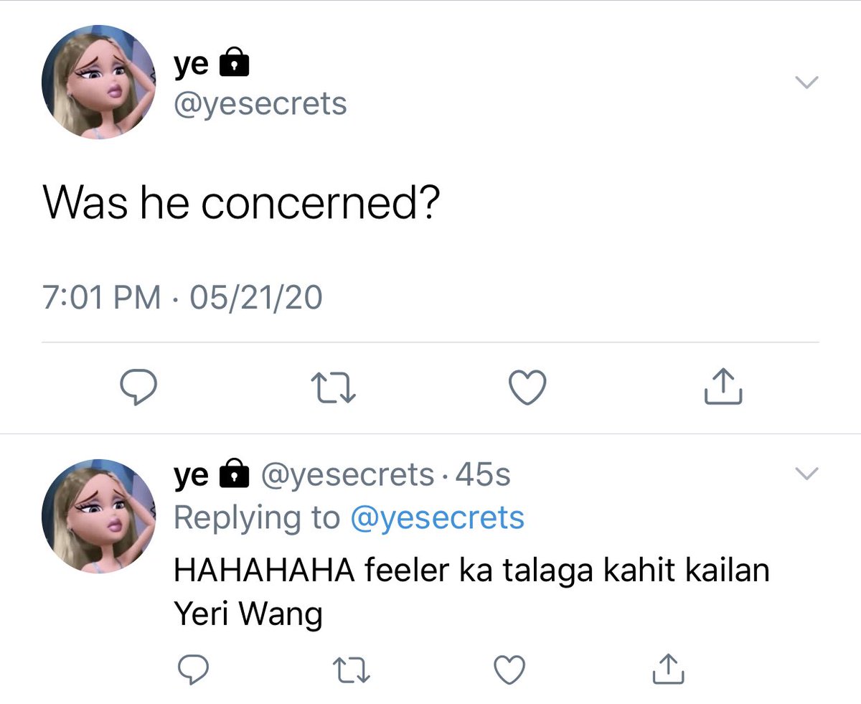Open the profile picture on main tweet
The width and height of the screenshot is (861, 704).
click(x=99, y=83)
